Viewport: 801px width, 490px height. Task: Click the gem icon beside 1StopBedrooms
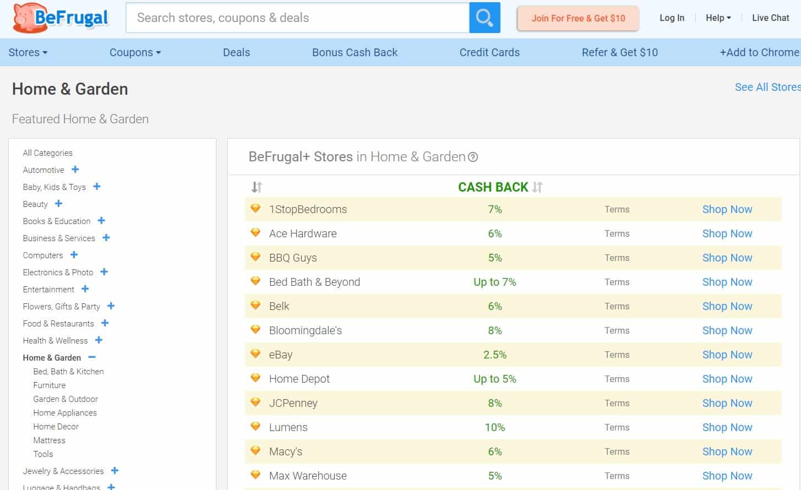point(255,209)
